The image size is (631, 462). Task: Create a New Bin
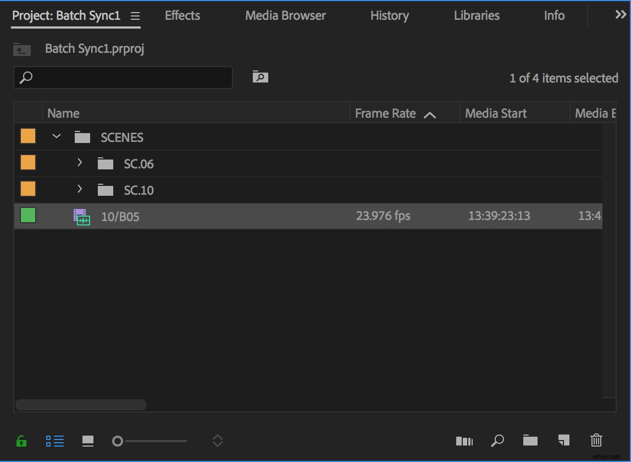(529, 441)
